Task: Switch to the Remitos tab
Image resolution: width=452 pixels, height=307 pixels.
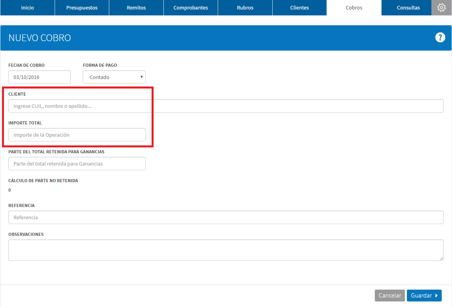Action: 136,8
